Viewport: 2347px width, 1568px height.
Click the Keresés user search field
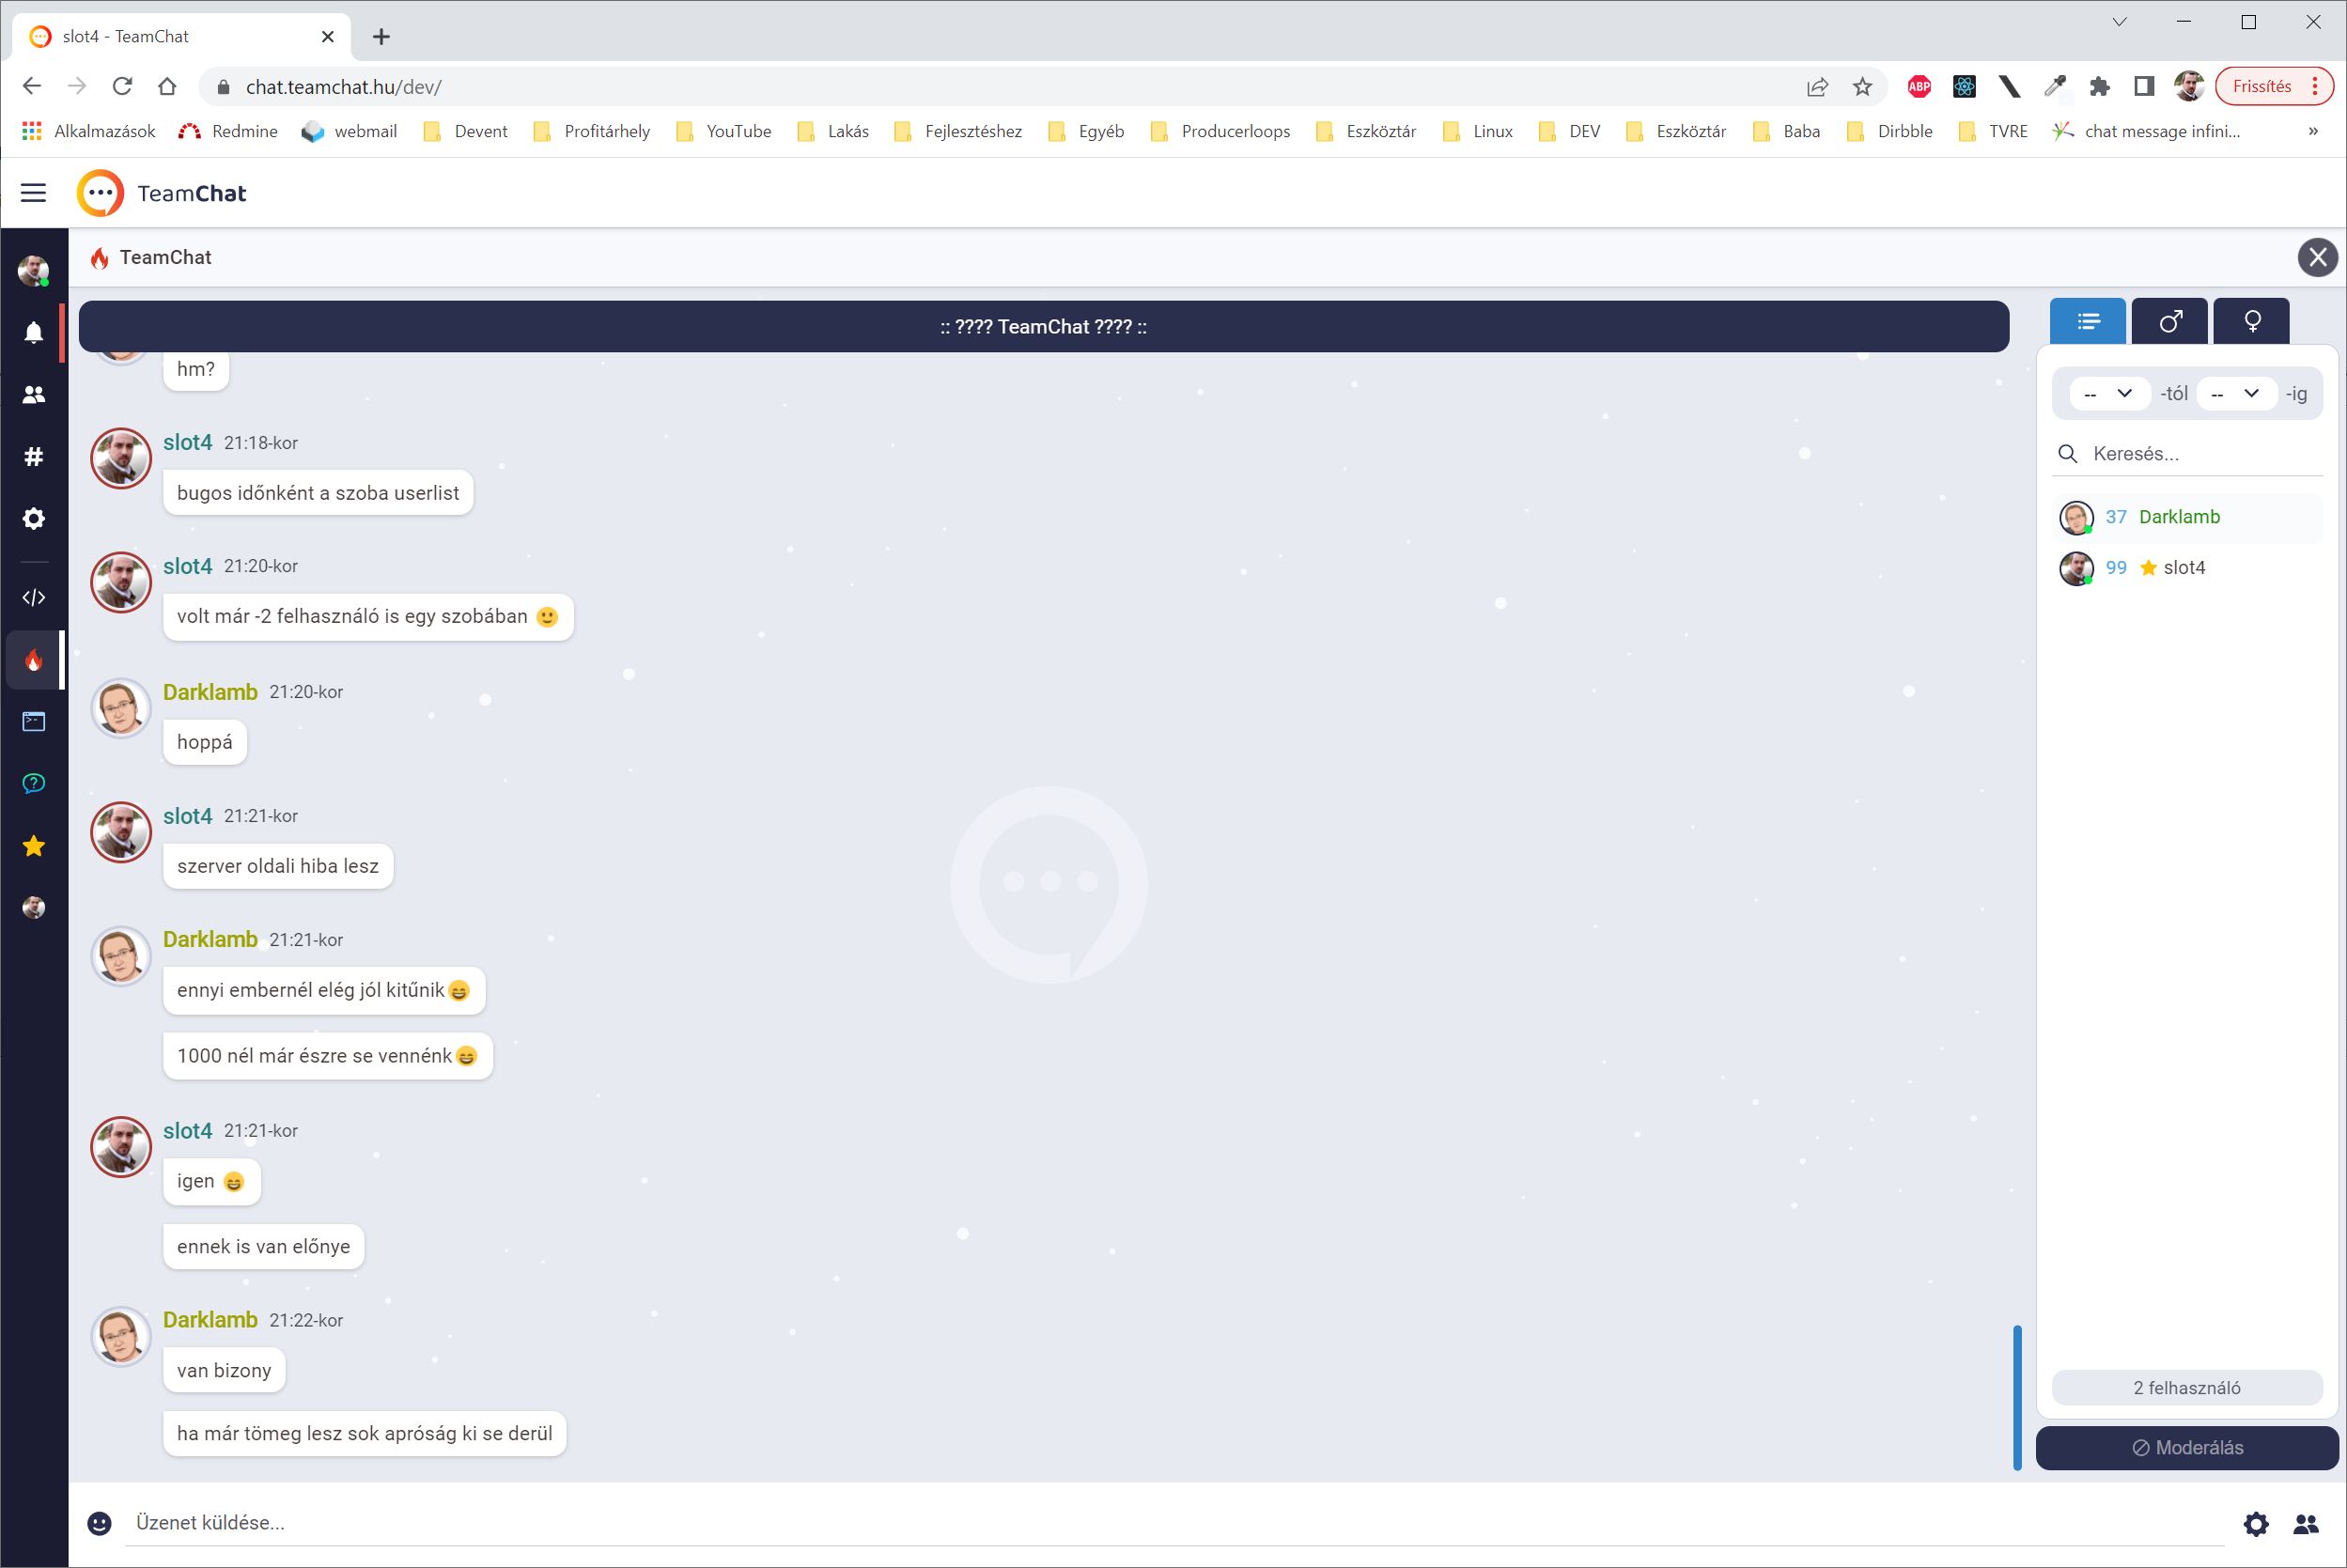(2200, 454)
